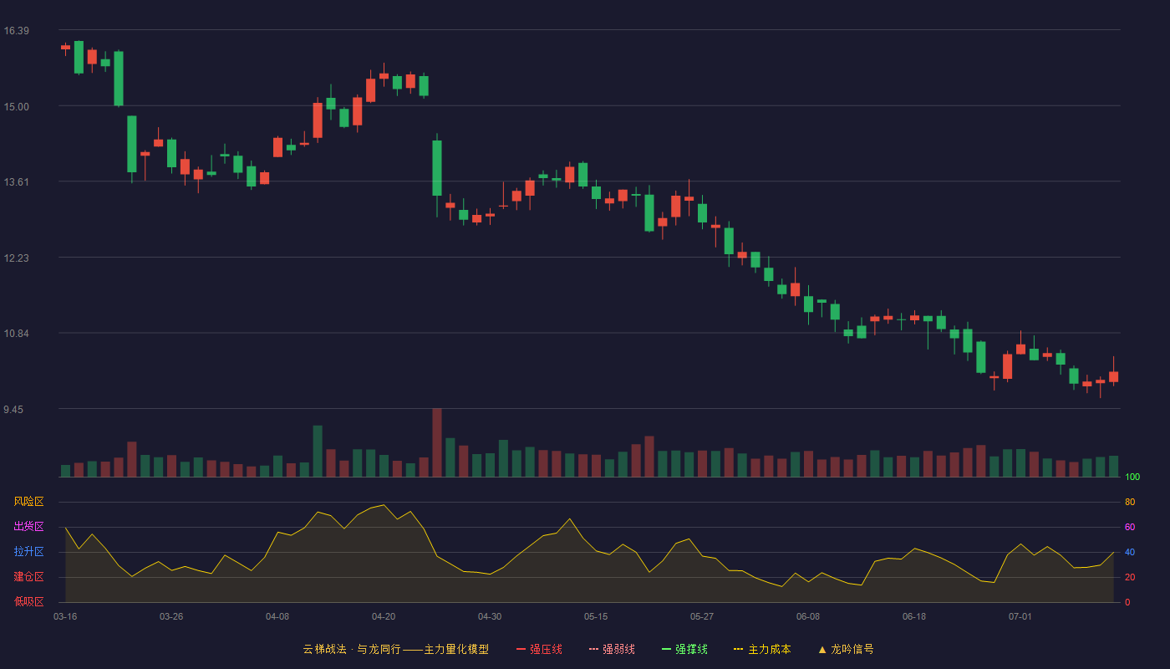Click the 10.84 price axis label
Image resolution: width=1170 pixels, height=669 pixels.
click(17, 333)
